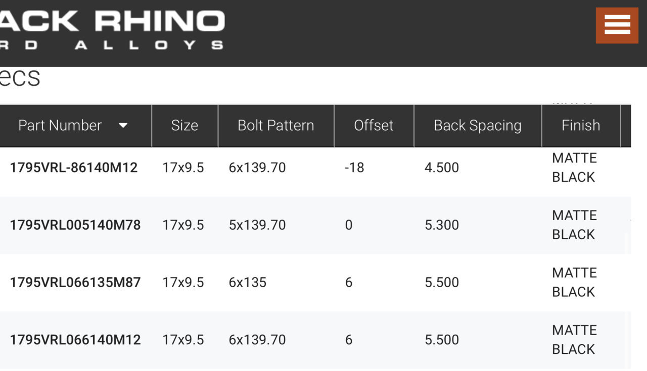Sort table by Bolt Pattern header

276,126
